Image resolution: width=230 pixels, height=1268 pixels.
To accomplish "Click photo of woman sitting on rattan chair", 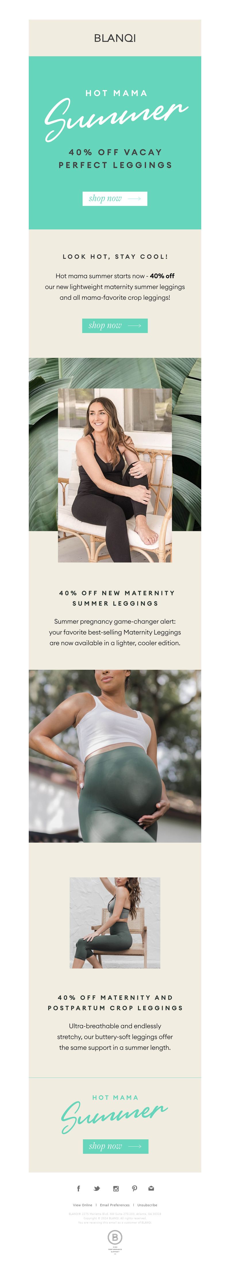I will coord(115,475).
